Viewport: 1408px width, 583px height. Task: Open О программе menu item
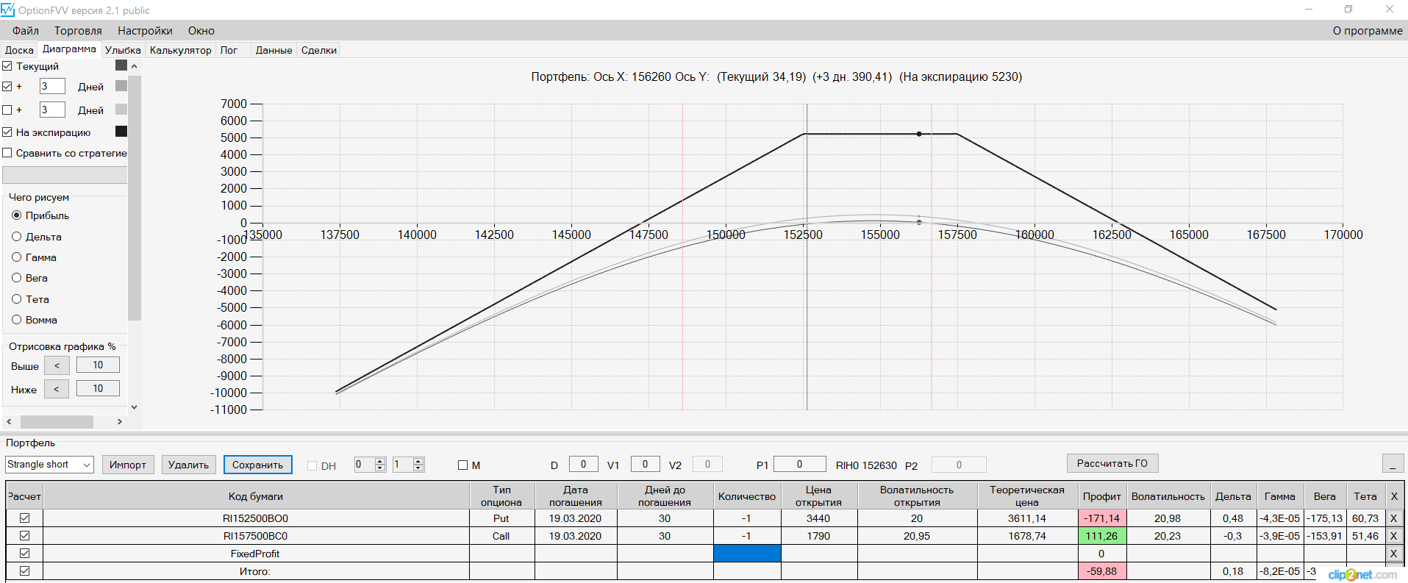[x=1368, y=31]
